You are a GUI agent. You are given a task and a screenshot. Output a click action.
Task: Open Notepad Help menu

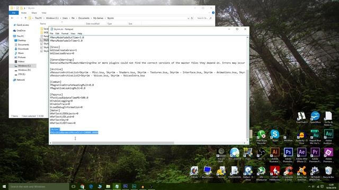[80, 34]
